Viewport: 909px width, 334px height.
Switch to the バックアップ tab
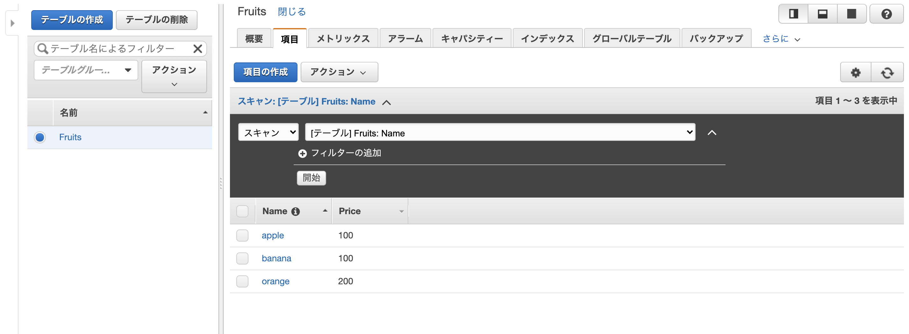716,39
